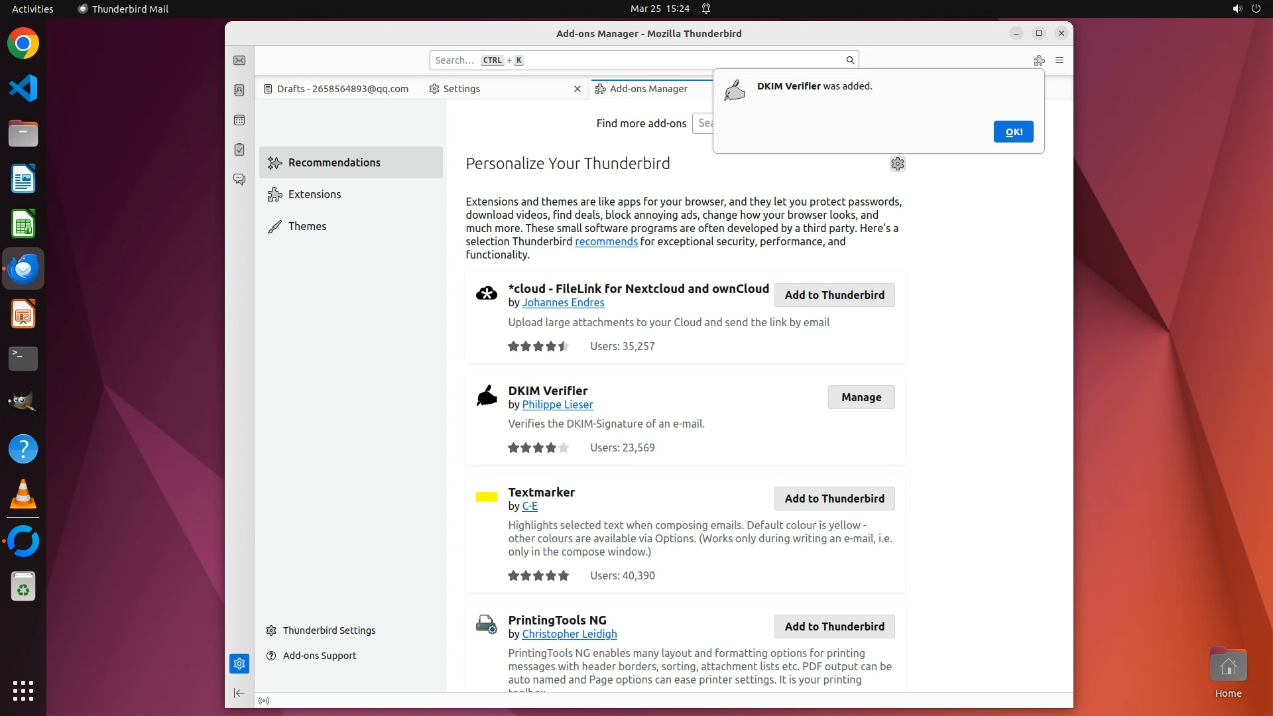Open the Address Book space icon

(x=239, y=90)
